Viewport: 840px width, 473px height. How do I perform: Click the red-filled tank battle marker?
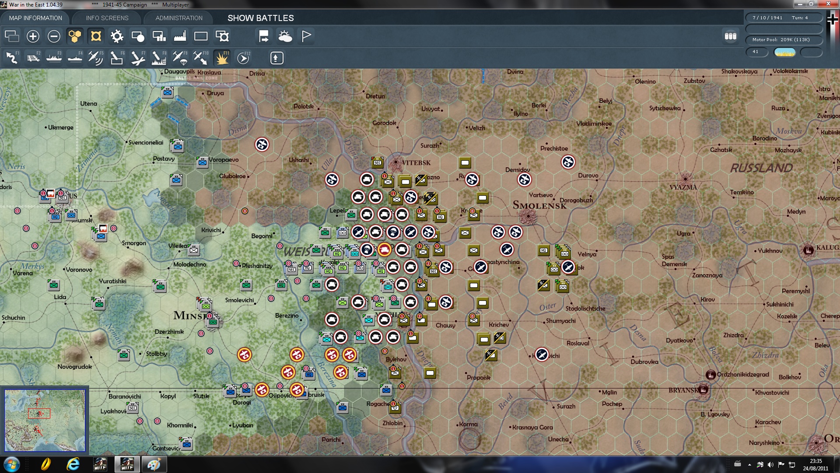pyautogui.click(x=385, y=250)
